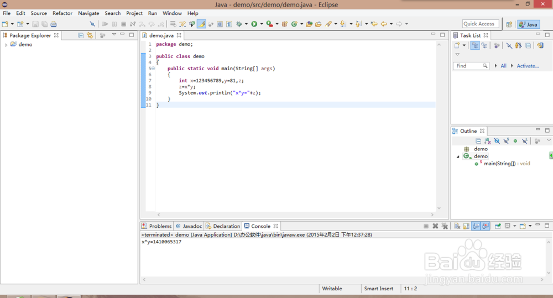Click the New Java Class icon

294,24
